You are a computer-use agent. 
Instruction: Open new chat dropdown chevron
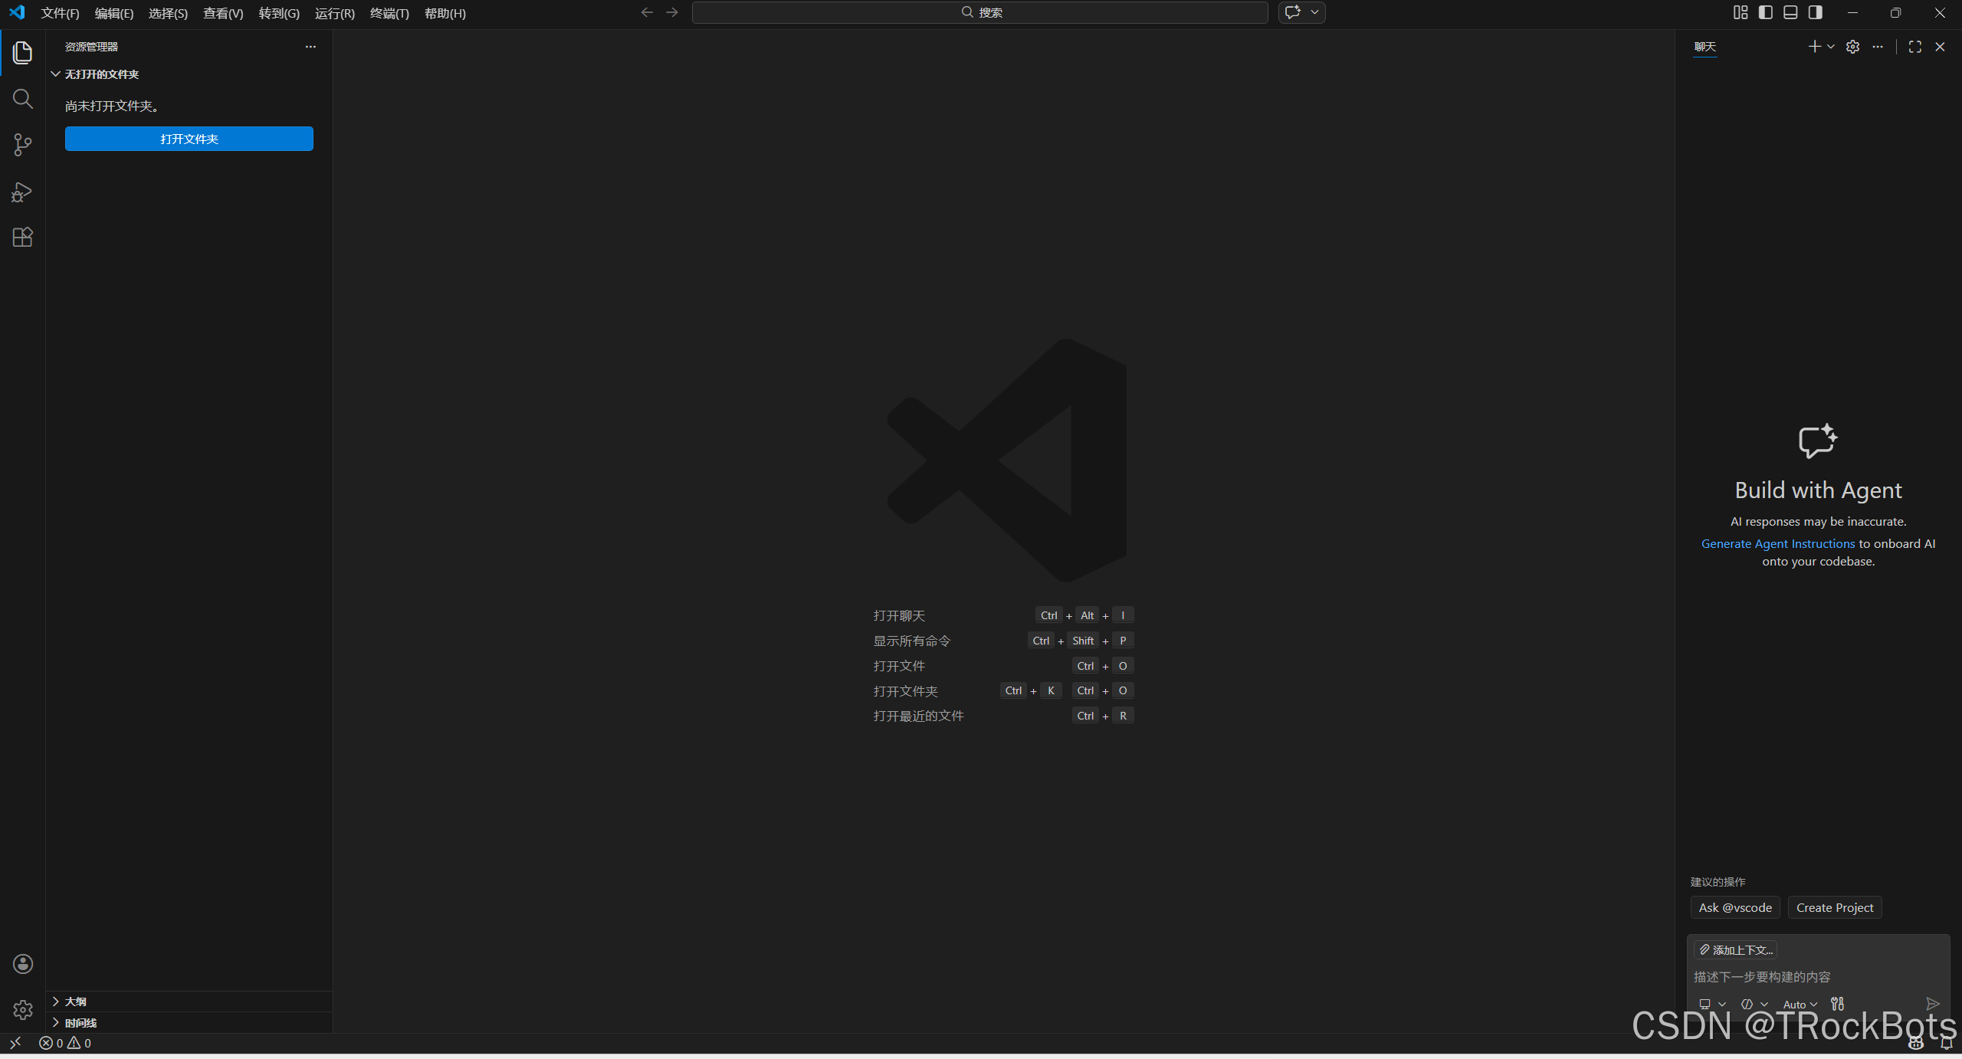(1831, 47)
